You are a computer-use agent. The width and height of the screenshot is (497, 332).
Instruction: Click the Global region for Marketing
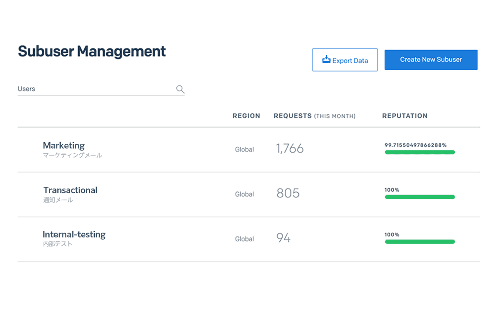tap(244, 149)
